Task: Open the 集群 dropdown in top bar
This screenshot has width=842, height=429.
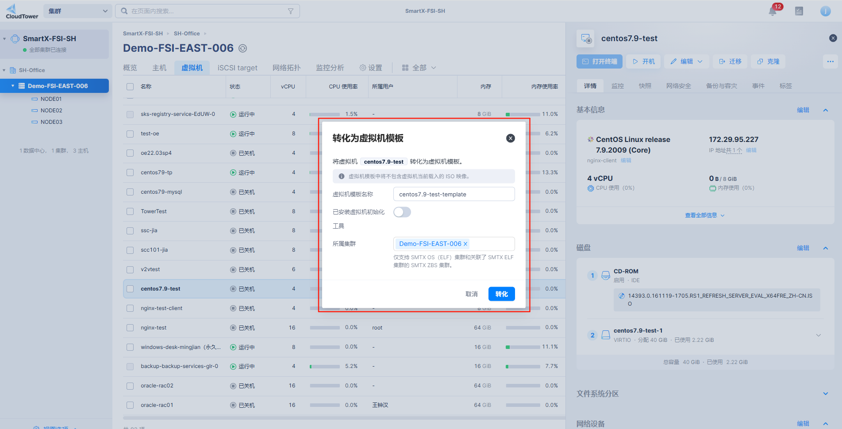Action: click(x=78, y=11)
